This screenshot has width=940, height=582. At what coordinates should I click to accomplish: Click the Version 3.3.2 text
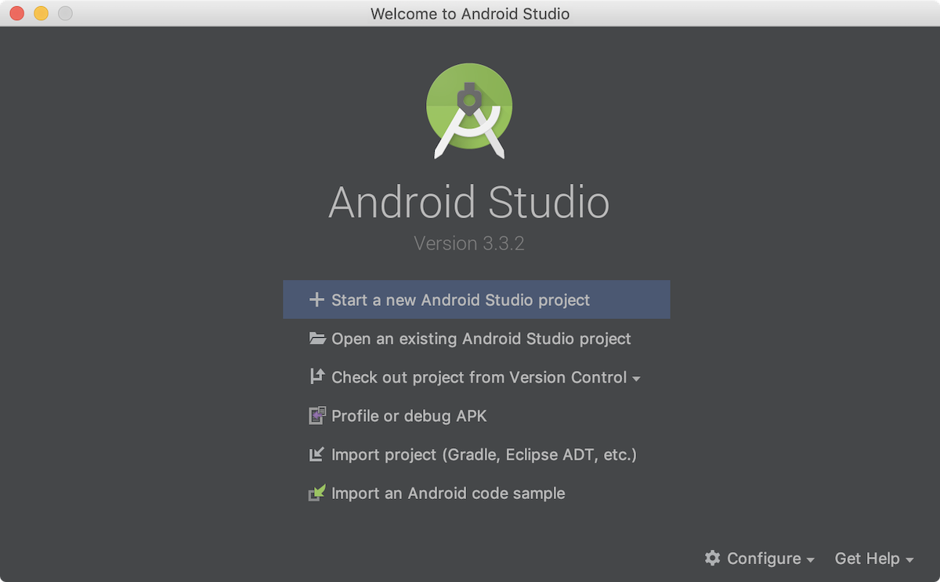point(468,243)
